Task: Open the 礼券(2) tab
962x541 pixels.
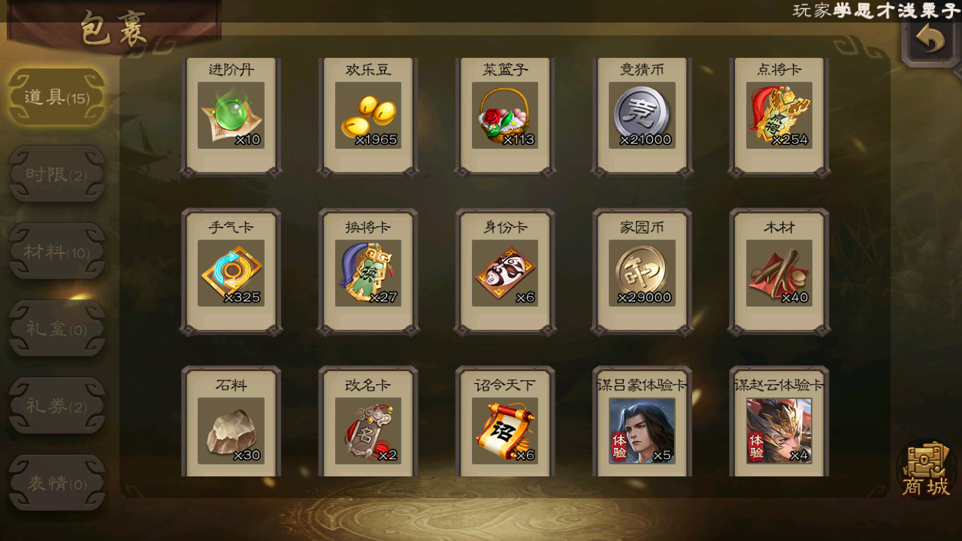Action: [57, 406]
